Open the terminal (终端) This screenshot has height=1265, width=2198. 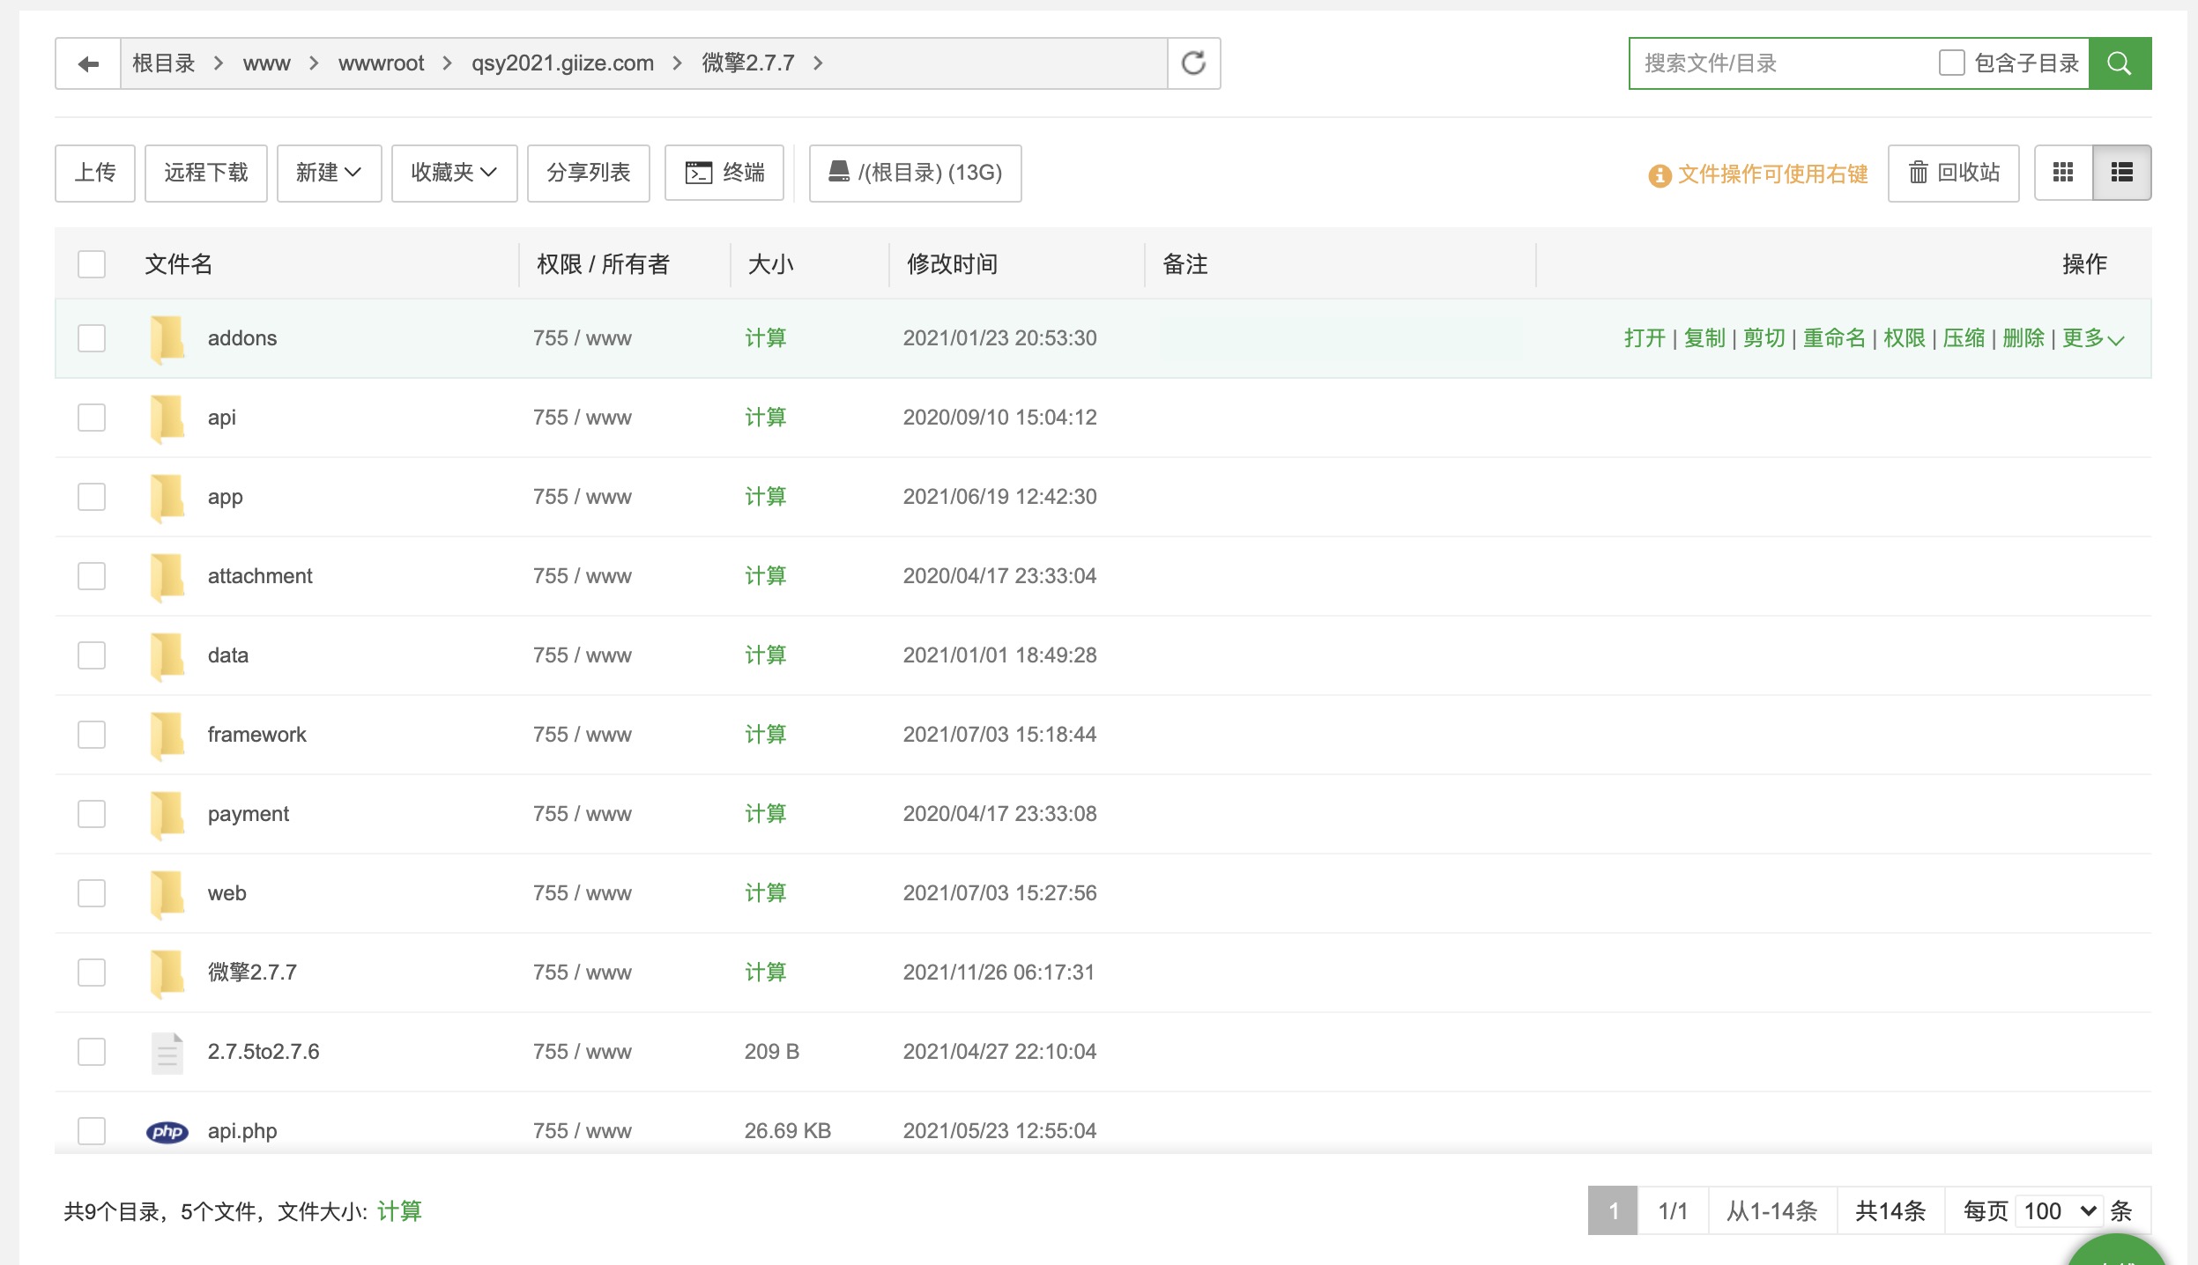[724, 173]
